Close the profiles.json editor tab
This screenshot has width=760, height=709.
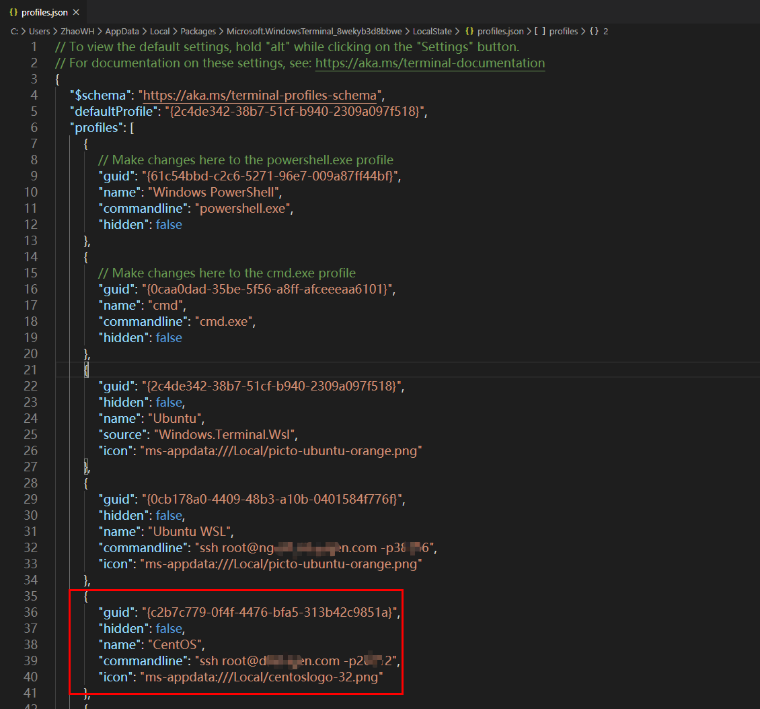(x=75, y=12)
